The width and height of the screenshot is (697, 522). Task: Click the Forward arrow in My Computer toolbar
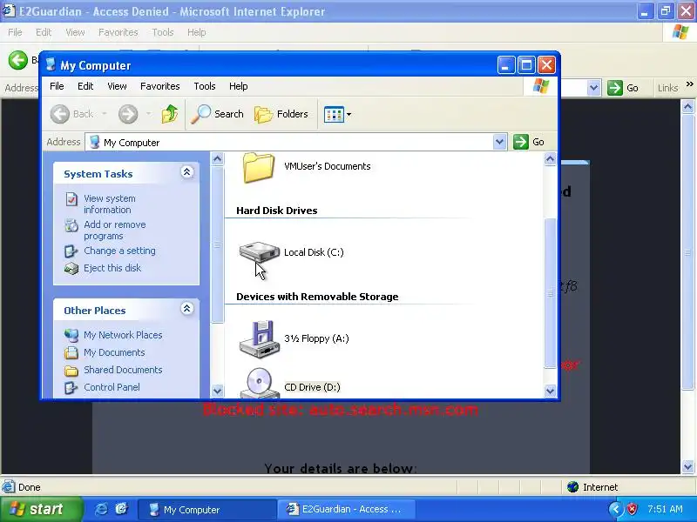[x=128, y=114]
